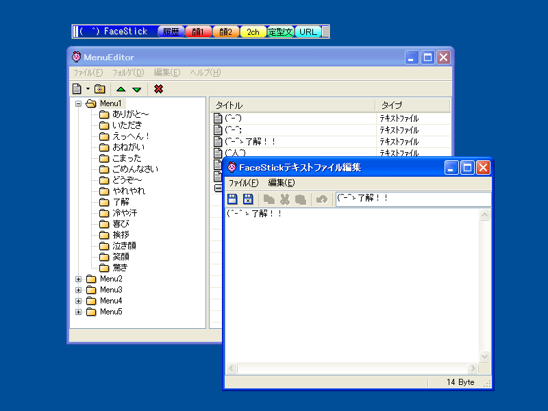Image resolution: width=548 pixels, height=411 pixels.
Task: Click the save-and-close floppy icon with X
Action: [248, 199]
